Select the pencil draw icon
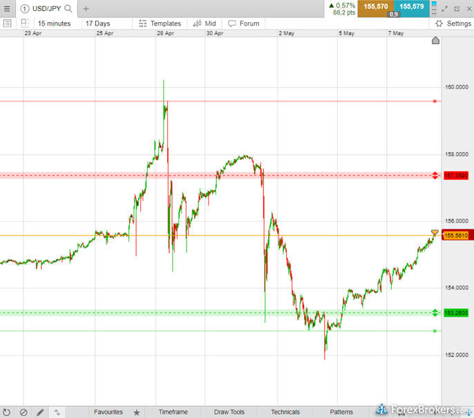The width and height of the screenshot is (474, 418). pos(40,412)
